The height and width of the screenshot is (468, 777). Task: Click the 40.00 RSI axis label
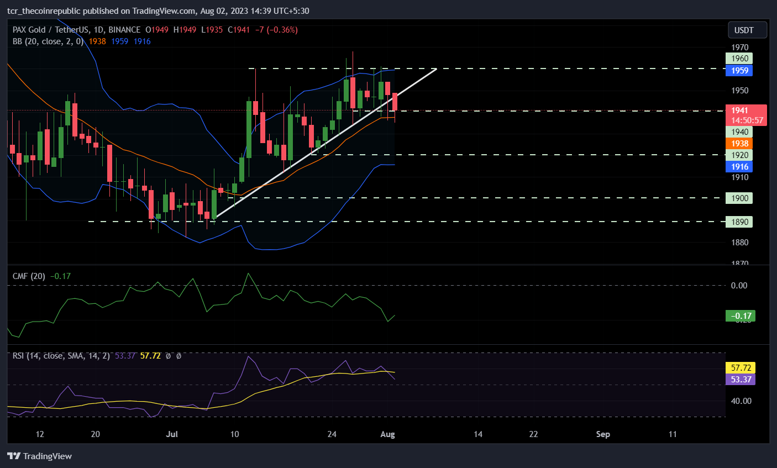(x=741, y=401)
